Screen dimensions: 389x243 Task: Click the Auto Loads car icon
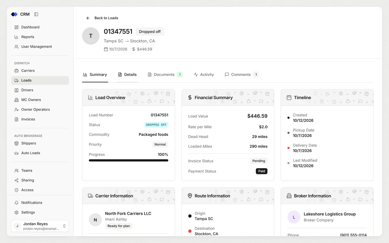(x=17, y=153)
